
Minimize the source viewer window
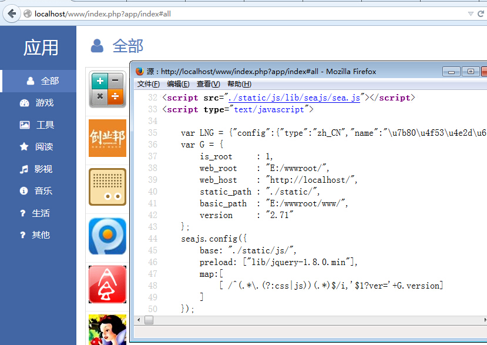click(x=451, y=72)
